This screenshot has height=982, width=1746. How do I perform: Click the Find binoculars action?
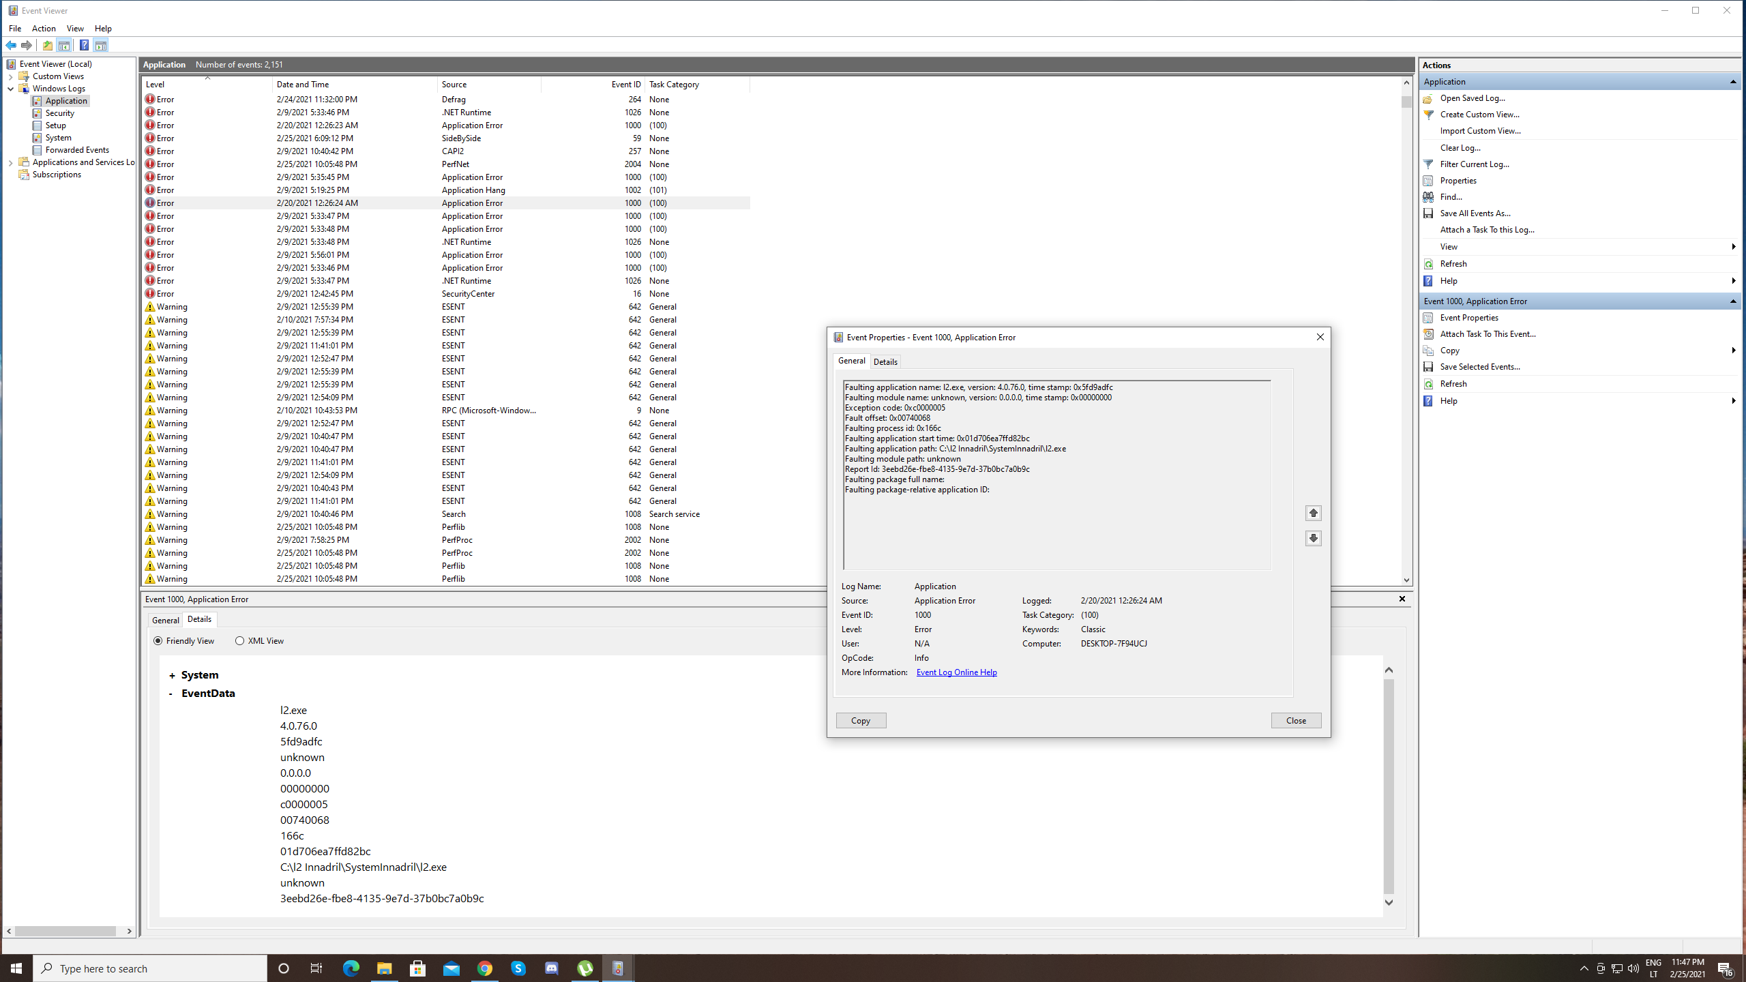click(1428, 197)
